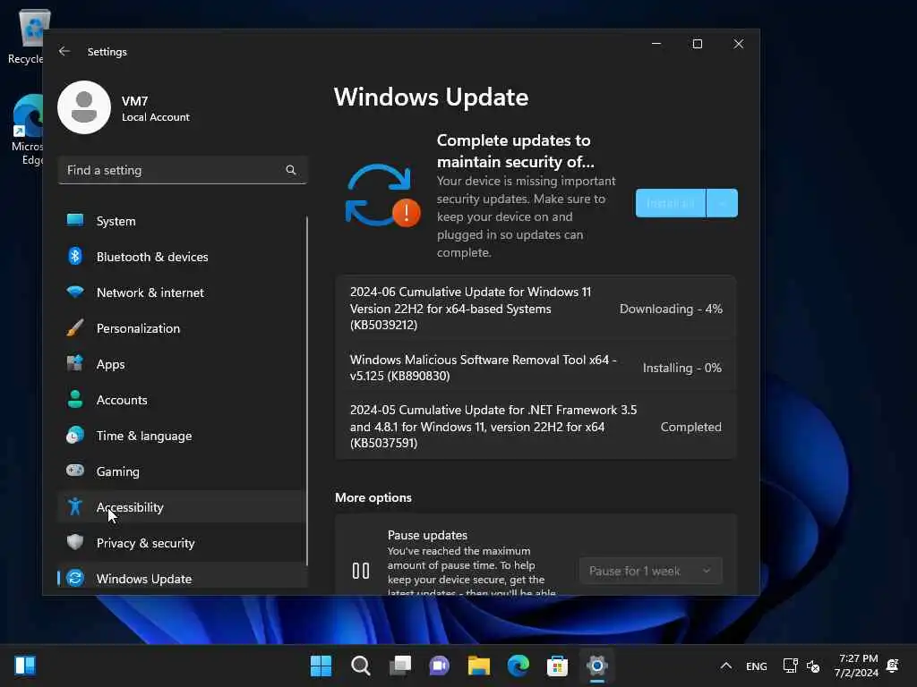Click the large update status icon with warning
The width and height of the screenshot is (917, 687).
click(x=383, y=196)
